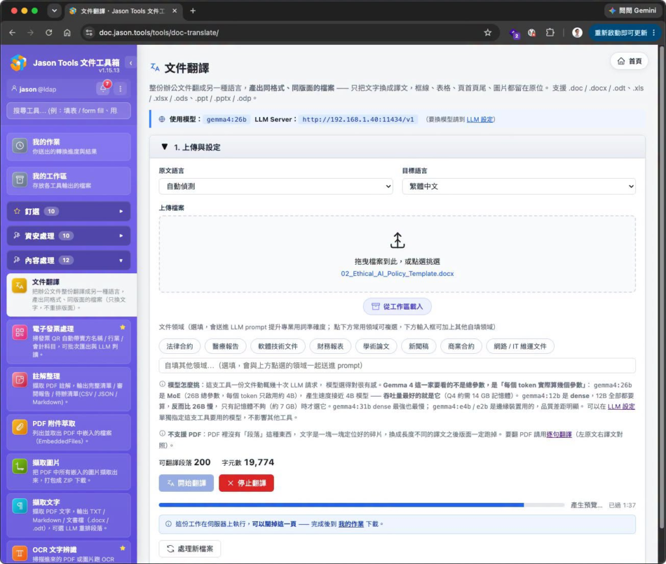This screenshot has width=666, height=564.
Task: Open the notification bell with badge 7
Action: click(103, 88)
